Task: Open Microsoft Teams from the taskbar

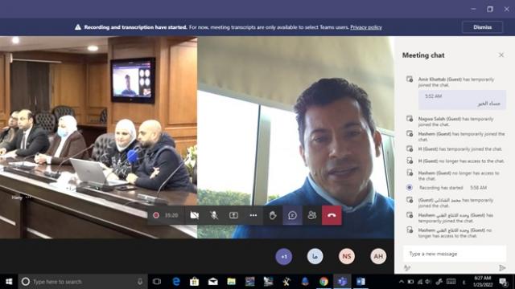Action: [342, 282]
